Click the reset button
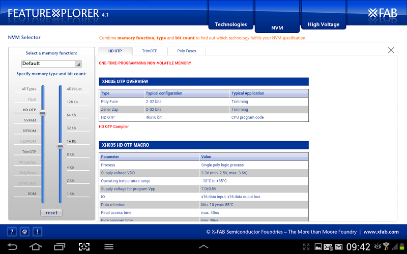The image size is (407, 254). pos(51,212)
